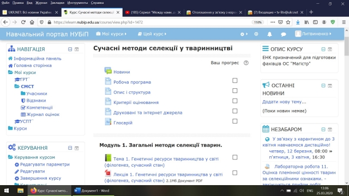349x196 pixels.
Task: Click the PDF icon for Лекція 1
Action: click(x=108, y=173)
